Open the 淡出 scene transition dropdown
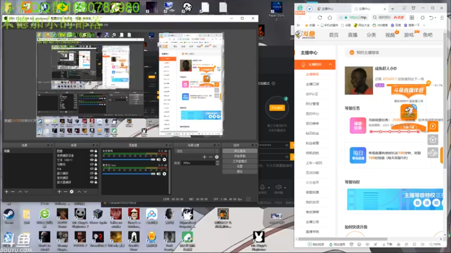The width and height of the screenshot is (451, 253). (197, 151)
